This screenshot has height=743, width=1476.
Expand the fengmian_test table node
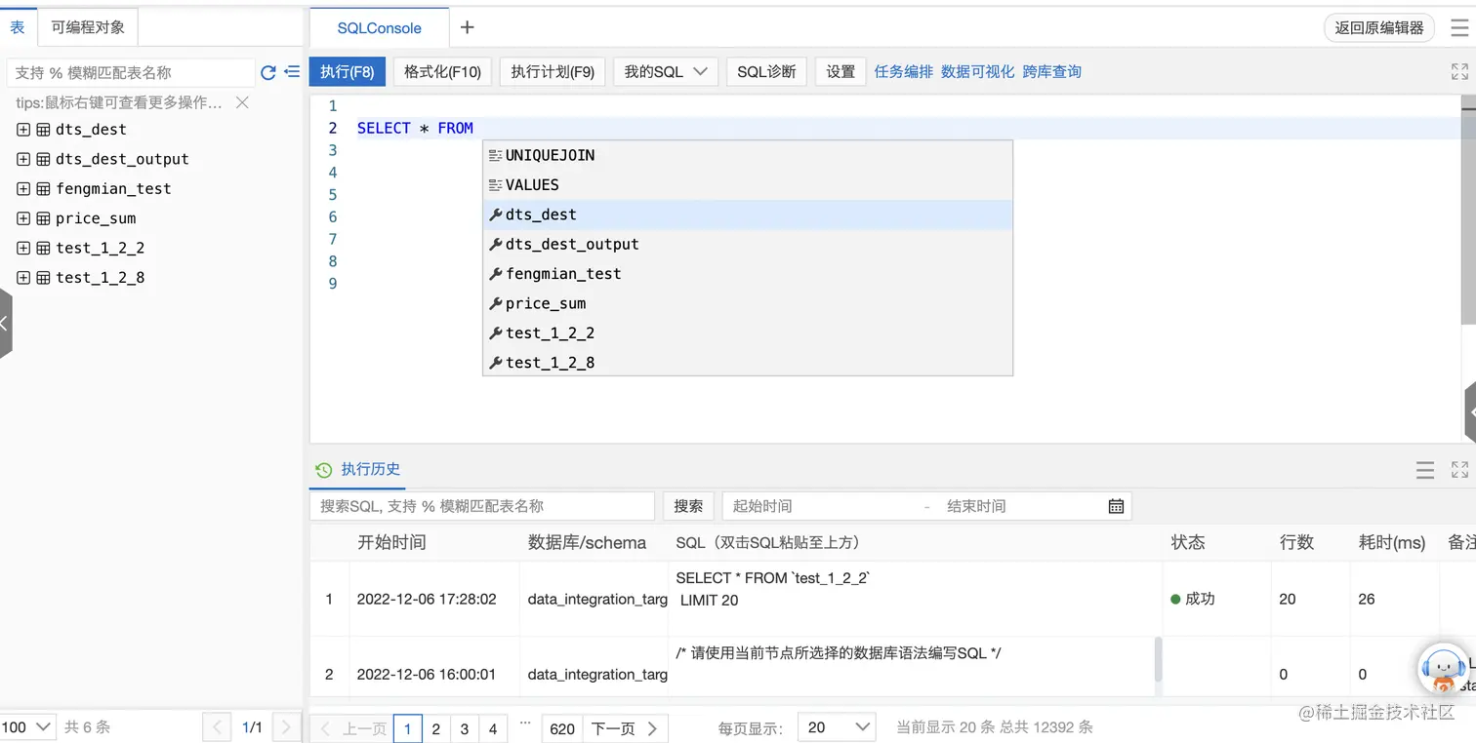[x=21, y=188]
